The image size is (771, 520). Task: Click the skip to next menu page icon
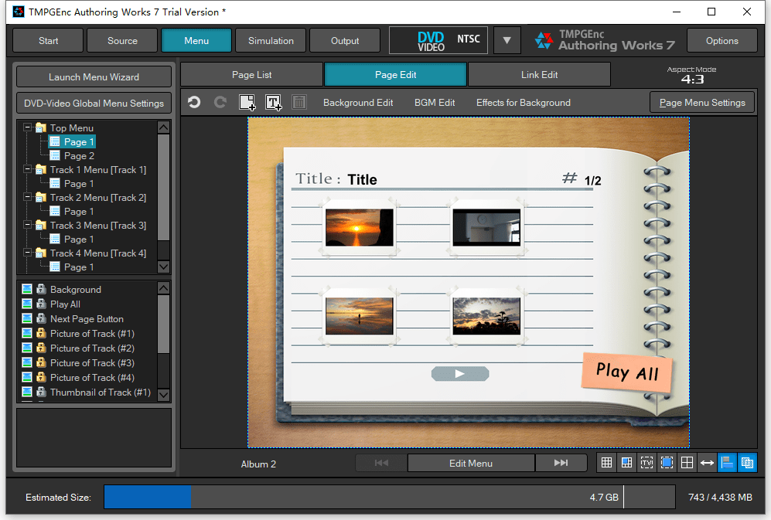[561, 463]
